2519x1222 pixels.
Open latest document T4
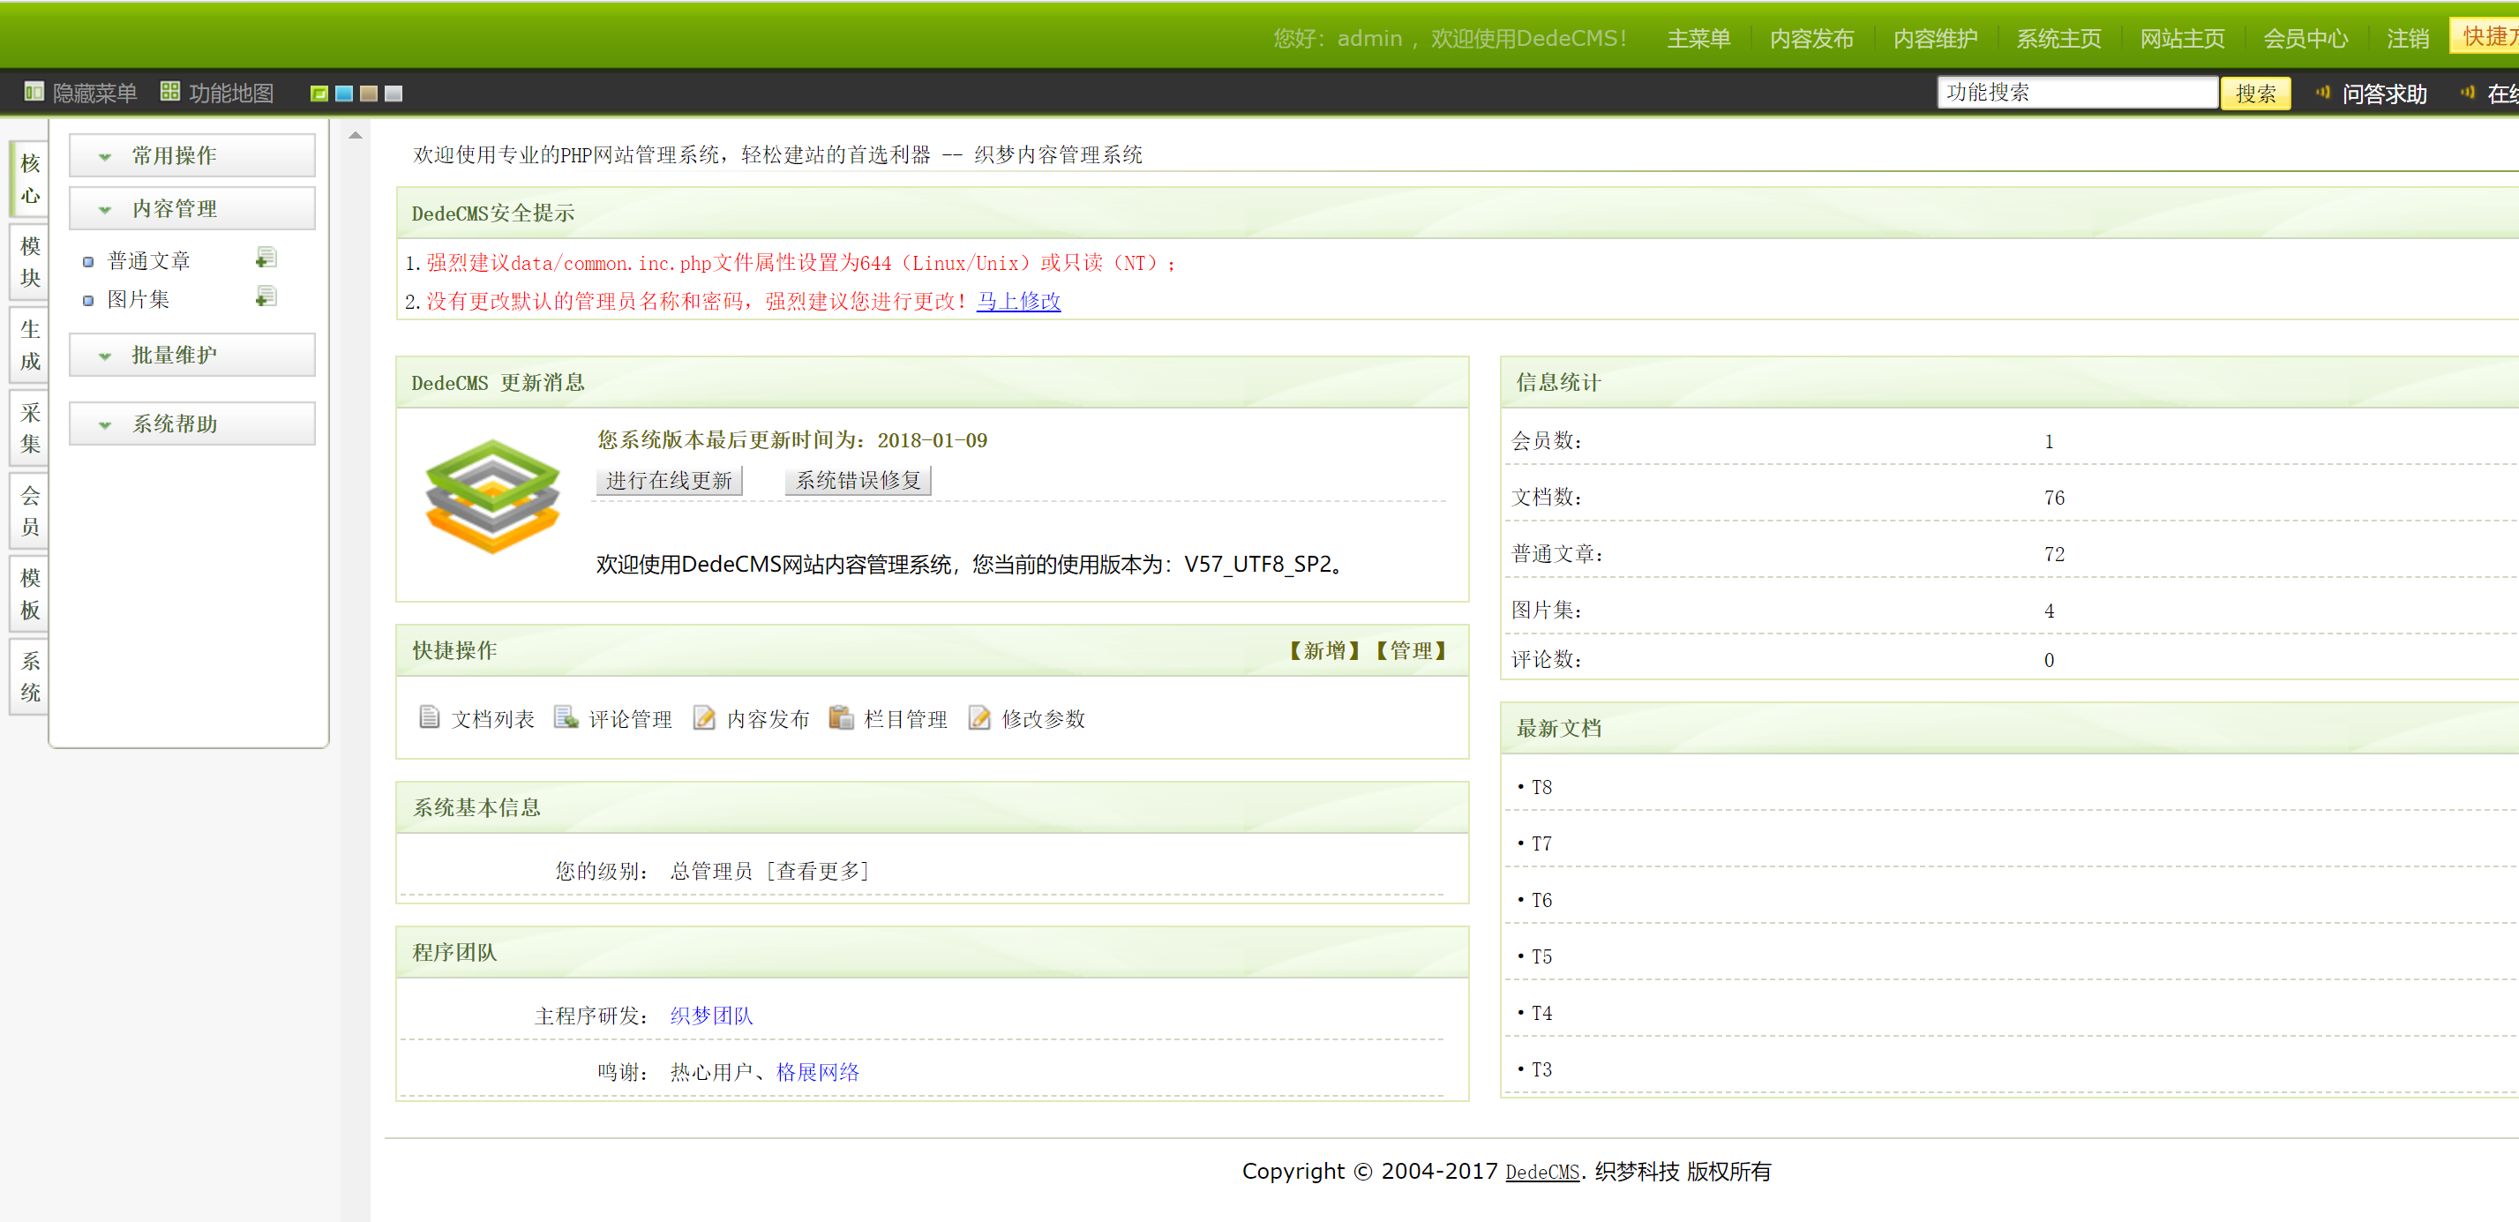(x=1541, y=1014)
